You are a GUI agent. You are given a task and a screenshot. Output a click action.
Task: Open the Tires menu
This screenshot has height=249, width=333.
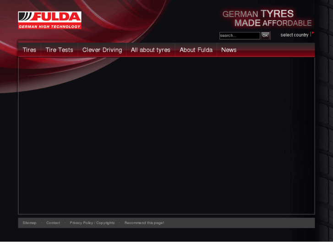[x=29, y=50]
